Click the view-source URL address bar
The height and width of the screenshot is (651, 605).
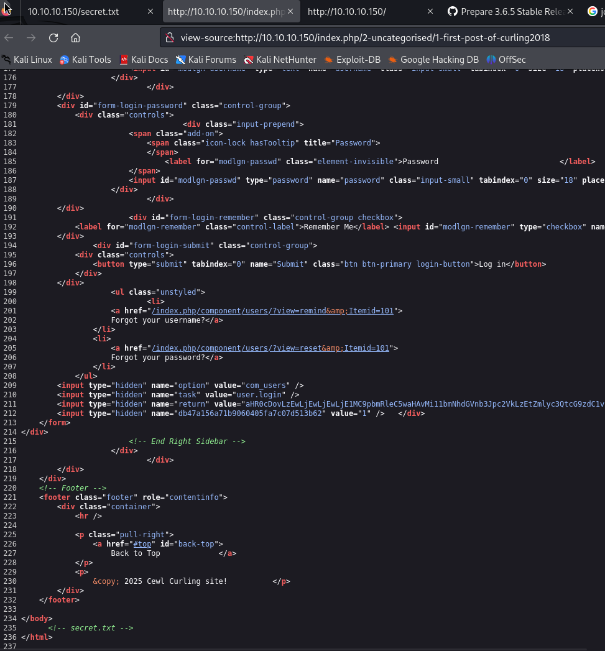pos(365,38)
